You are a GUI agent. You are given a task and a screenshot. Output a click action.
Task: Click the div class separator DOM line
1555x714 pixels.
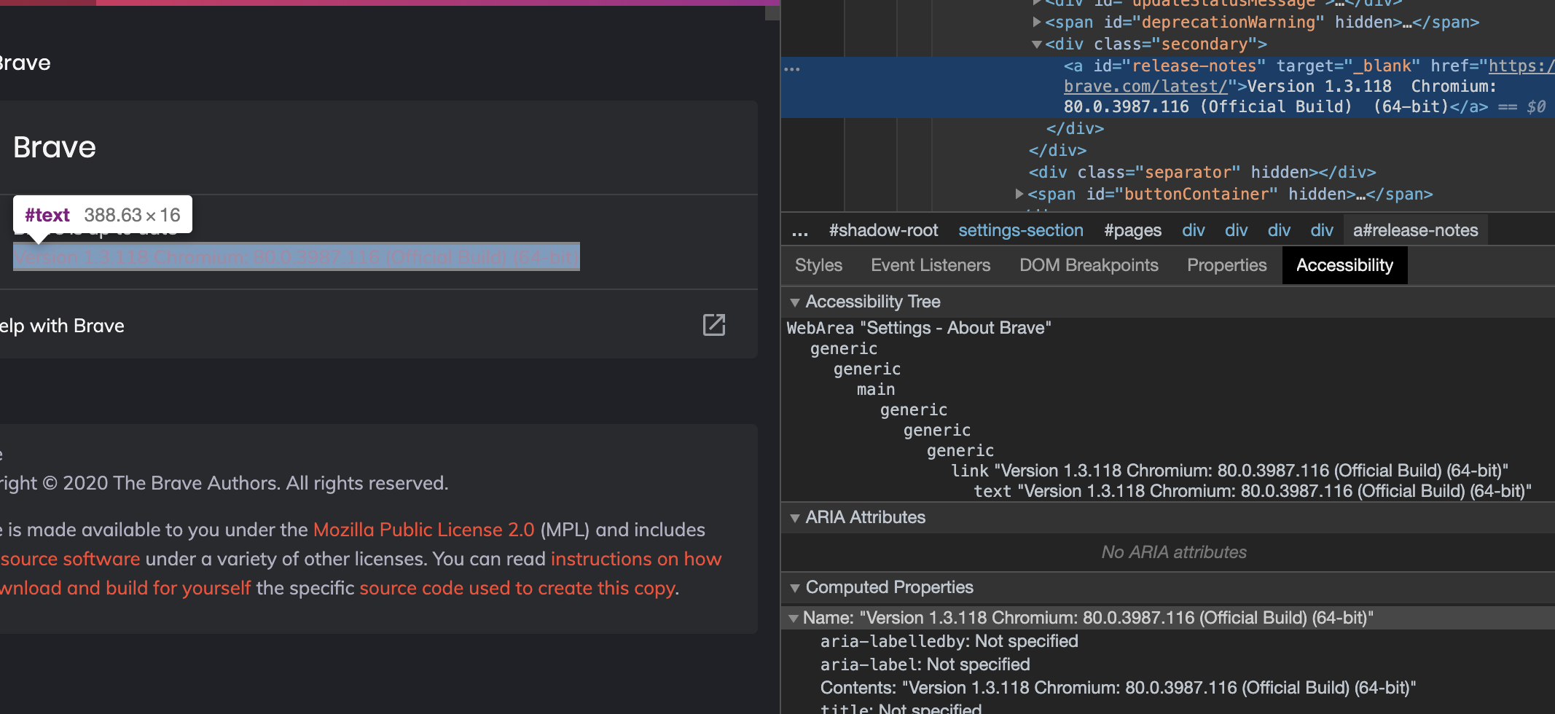(x=1202, y=173)
